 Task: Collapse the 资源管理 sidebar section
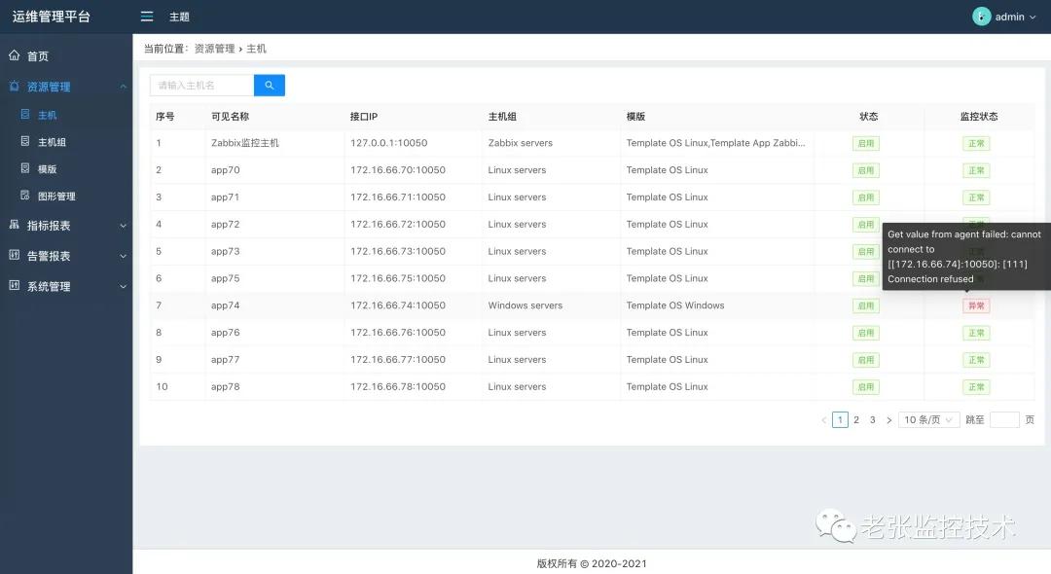(x=123, y=87)
